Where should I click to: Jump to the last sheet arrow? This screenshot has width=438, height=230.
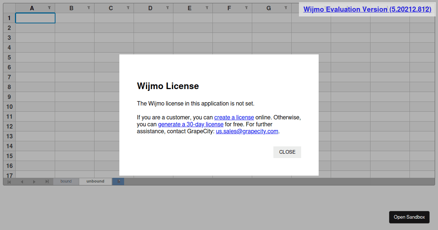point(47,181)
